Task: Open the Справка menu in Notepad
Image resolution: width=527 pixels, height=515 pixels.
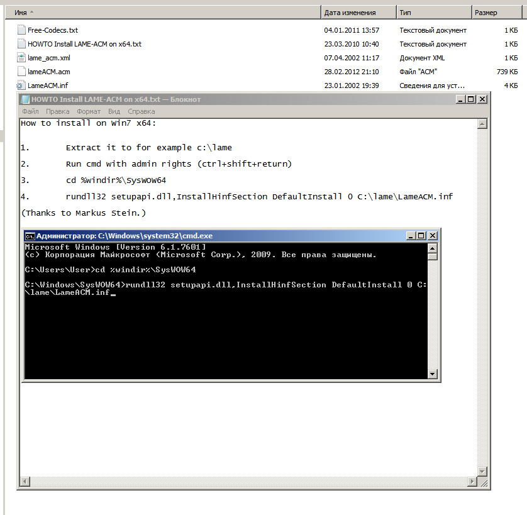Action: click(x=141, y=111)
